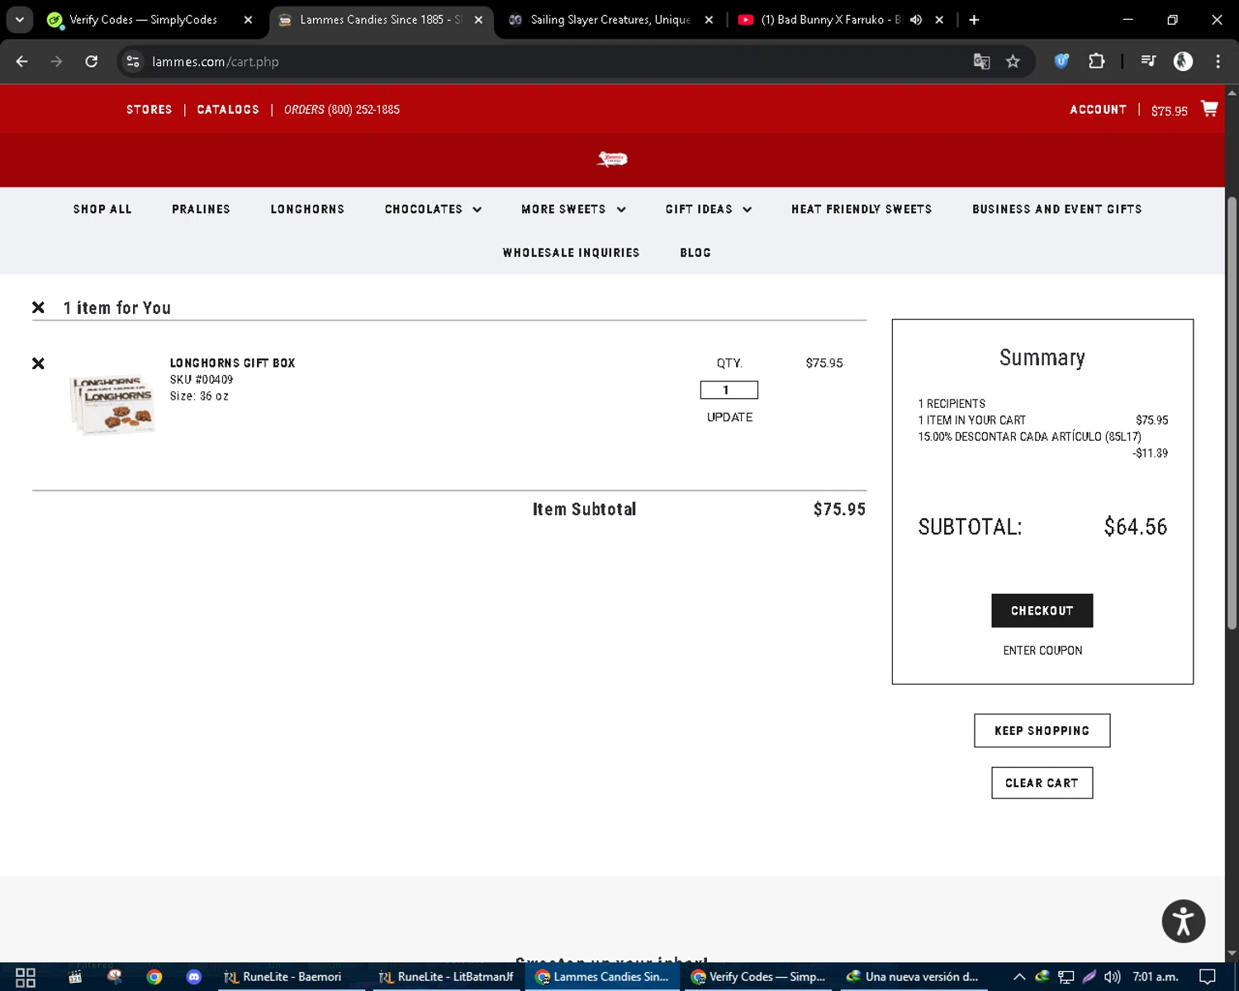View site information icon in address bar
Screen dimensions: 1239x991
point(133,61)
